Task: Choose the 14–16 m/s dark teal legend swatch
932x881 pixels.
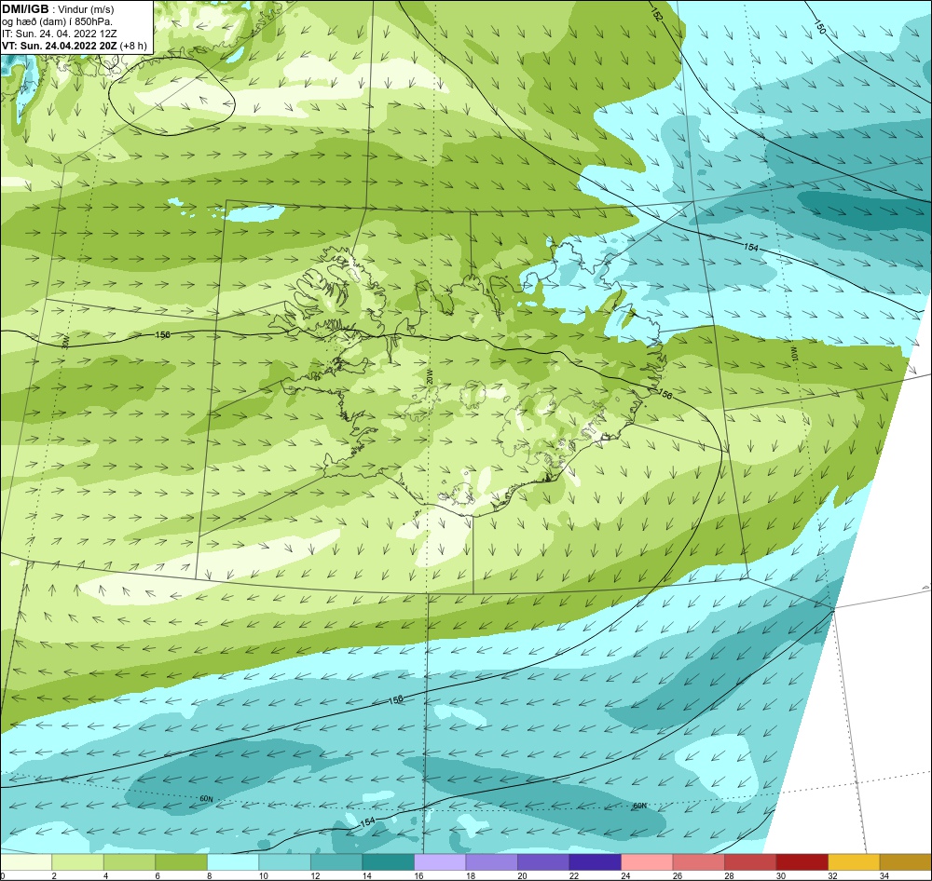Action: point(388,862)
